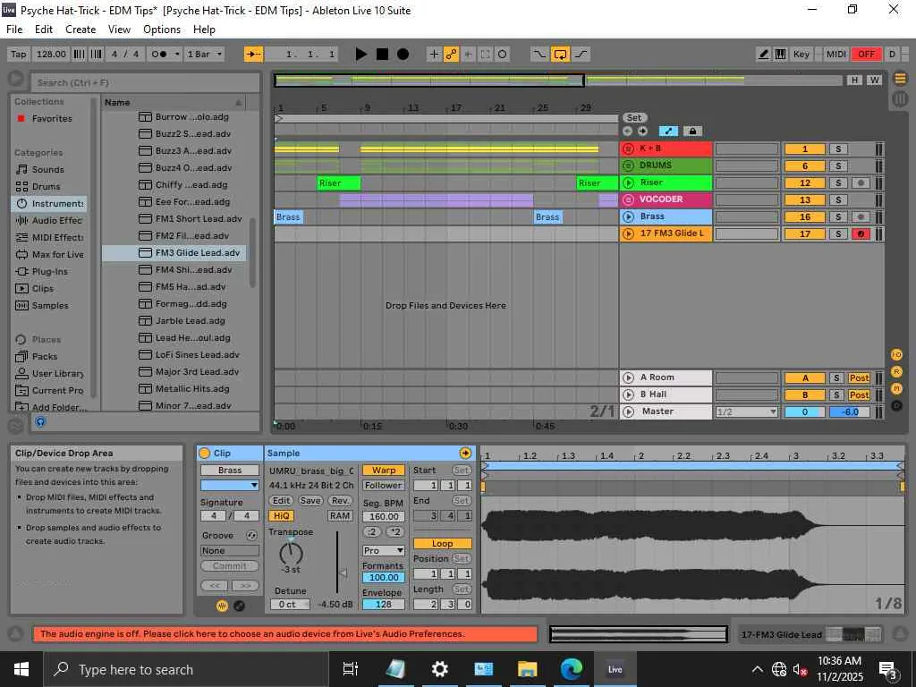916x687 pixels.
Task: Click the tempo field 128.00
Action: point(51,55)
